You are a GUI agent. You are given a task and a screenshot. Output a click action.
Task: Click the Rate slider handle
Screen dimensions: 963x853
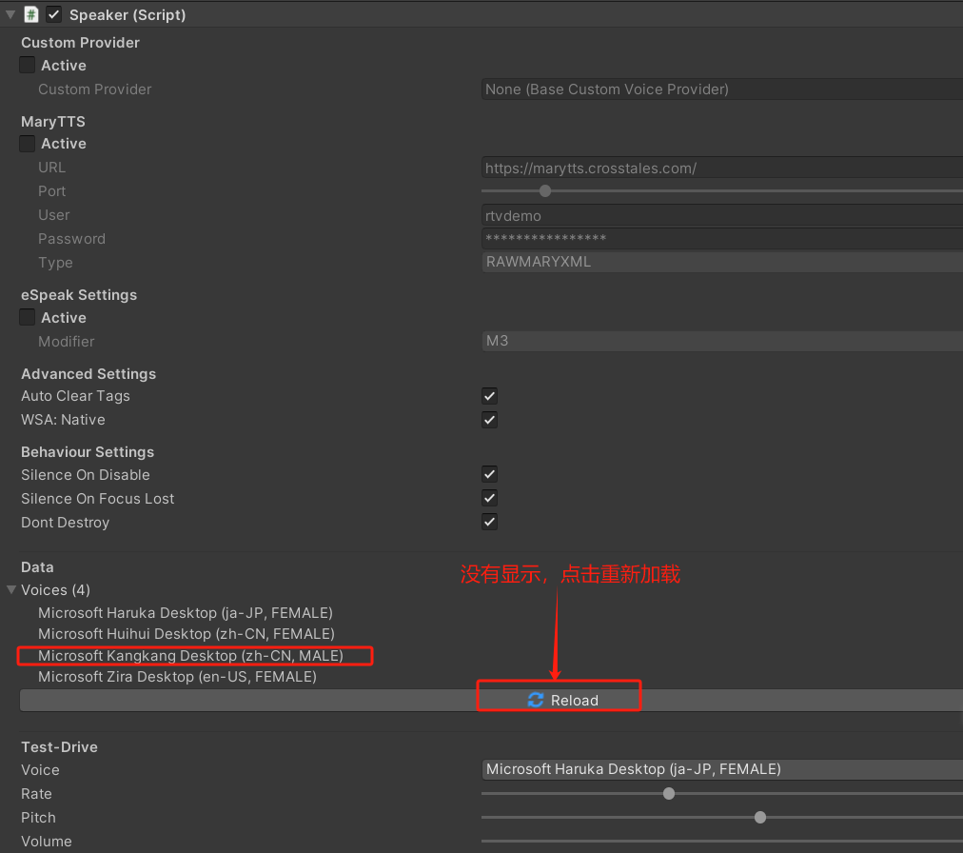[668, 793]
